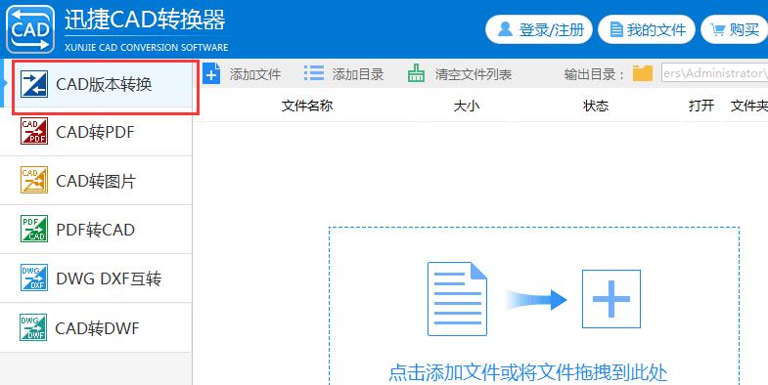Viewport: 768px width, 385px height.
Task: Click 登录/注册 button text
Action: [552, 30]
